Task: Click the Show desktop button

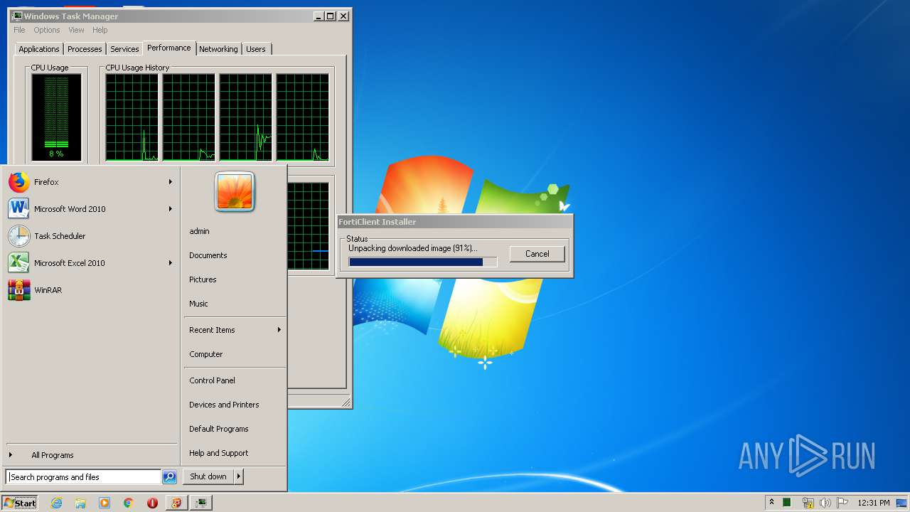Action: pyautogui.click(x=901, y=503)
